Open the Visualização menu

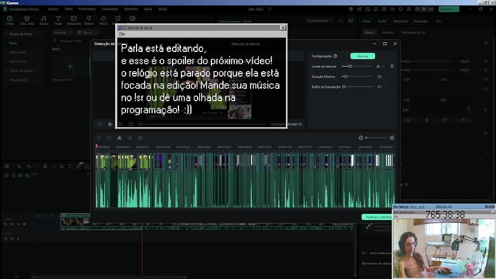tap(110, 9)
